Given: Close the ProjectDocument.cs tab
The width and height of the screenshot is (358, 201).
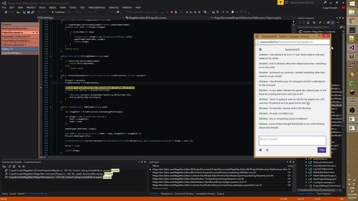Looking at the screenshot, I should tap(37, 32).
